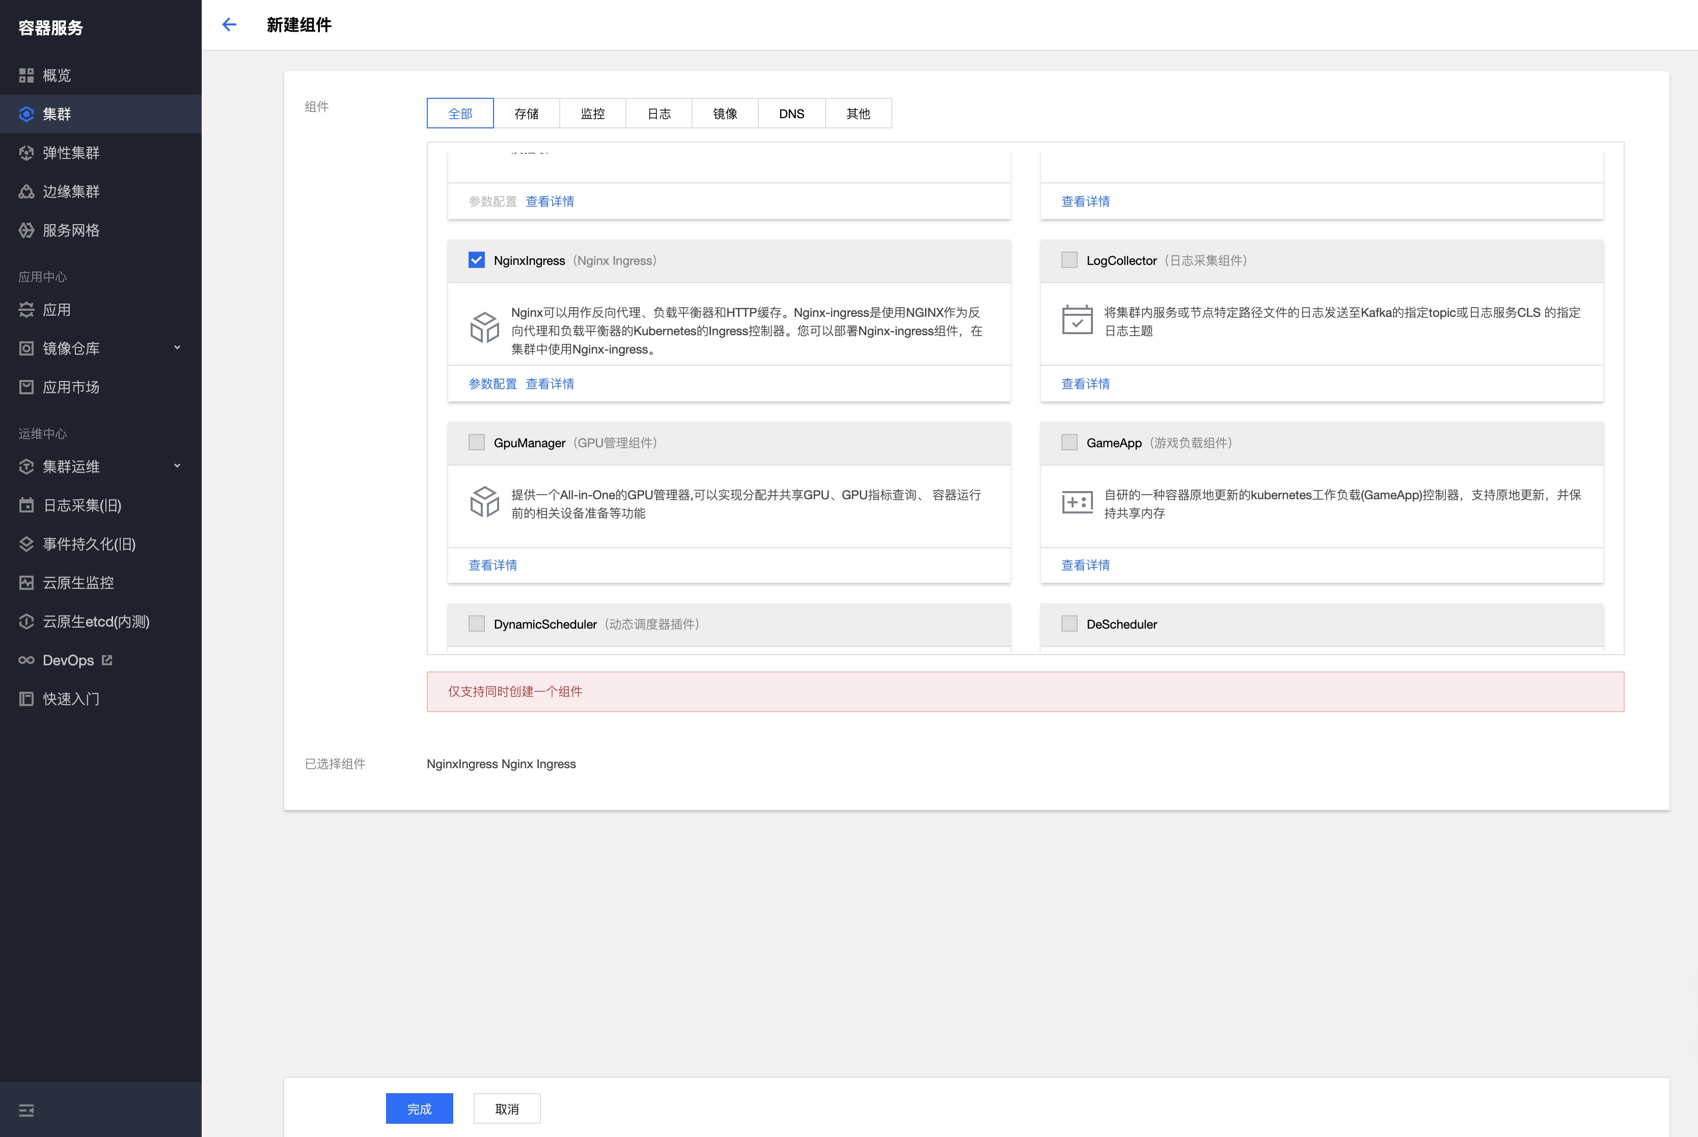This screenshot has width=1698, height=1137.
Task: Click the back arrow icon
Action: pos(229,24)
